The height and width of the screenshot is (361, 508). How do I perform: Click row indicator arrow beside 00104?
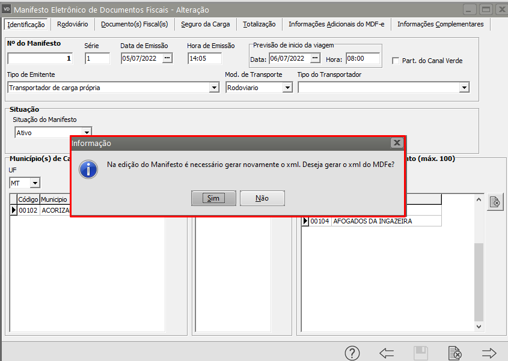coord(305,221)
